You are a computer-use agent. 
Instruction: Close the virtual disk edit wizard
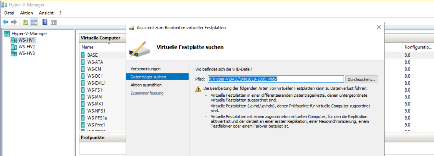pos(379,27)
